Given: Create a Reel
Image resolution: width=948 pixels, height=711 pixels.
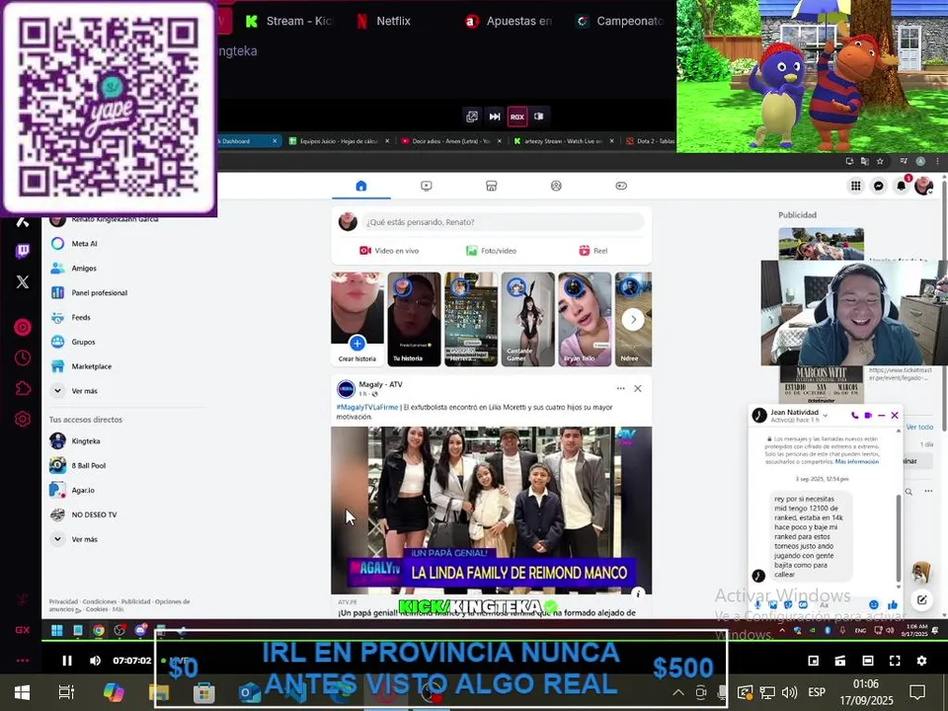Looking at the screenshot, I should [593, 250].
